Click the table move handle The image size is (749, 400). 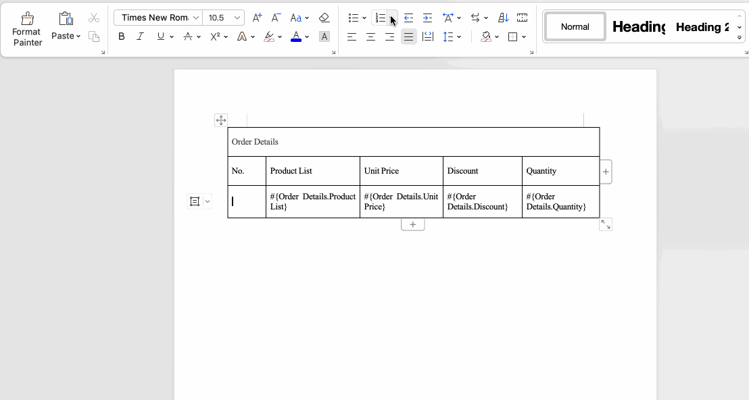(220, 120)
